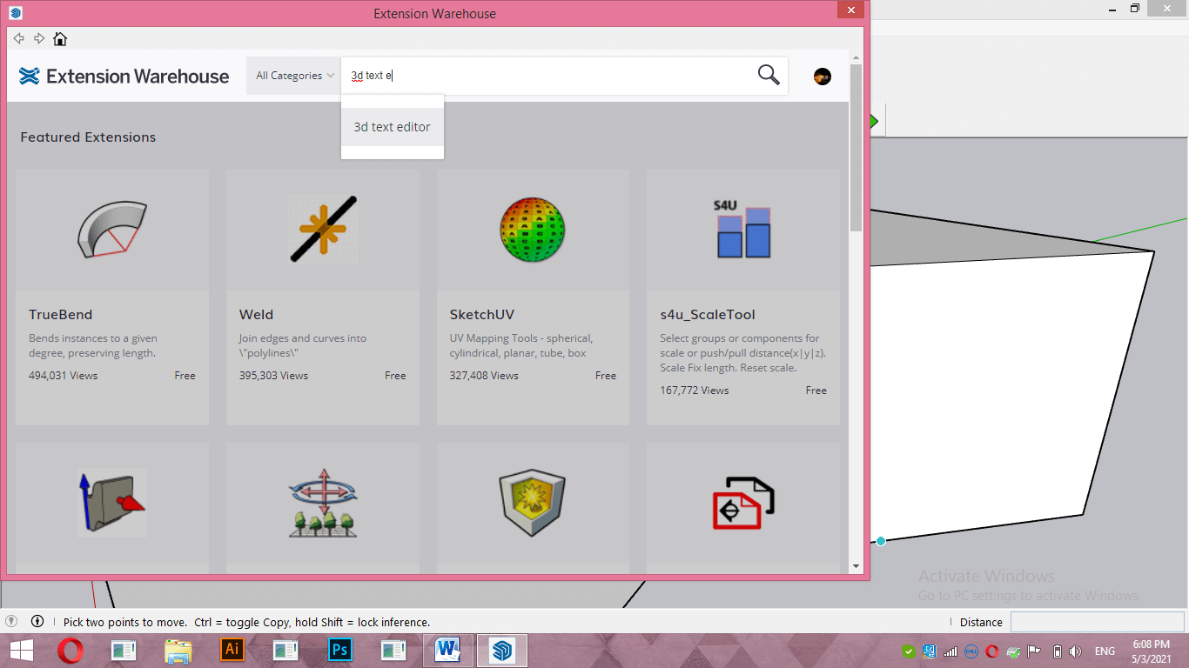Click the green arrow icon in SketchUp toolbar

tap(873, 122)
